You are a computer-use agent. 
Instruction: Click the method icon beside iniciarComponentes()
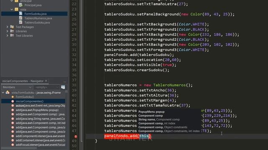(x=13, y=101)
